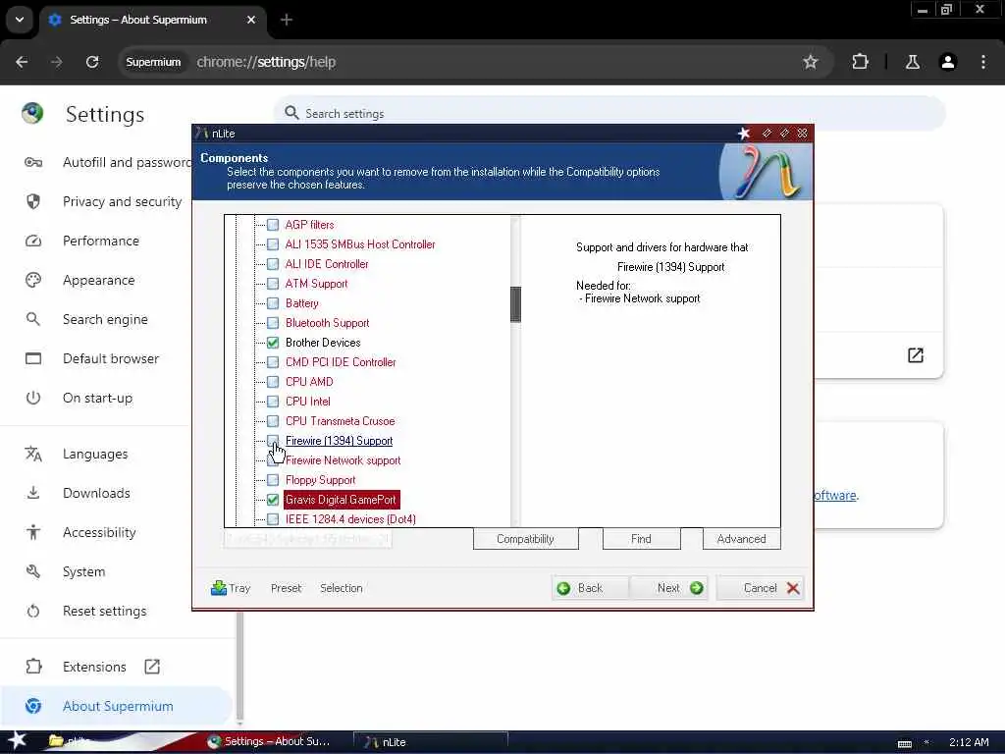Screen dimensions: 1005x754
Task: Go Back in the nLite wizard
Action: tap(590, 588)
